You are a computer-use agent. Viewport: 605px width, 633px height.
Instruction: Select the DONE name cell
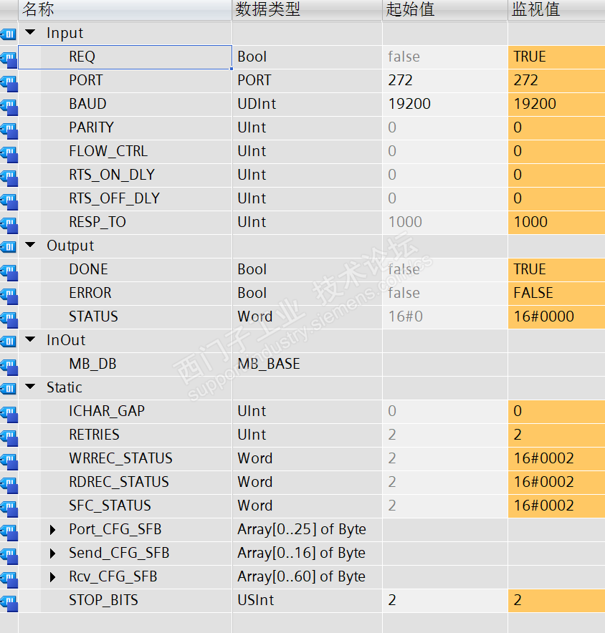tap(125, 269)
